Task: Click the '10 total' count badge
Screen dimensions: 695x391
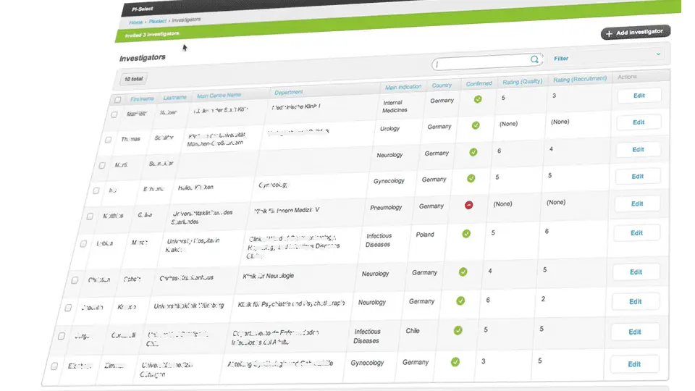Action: click(x=133, y=79)
